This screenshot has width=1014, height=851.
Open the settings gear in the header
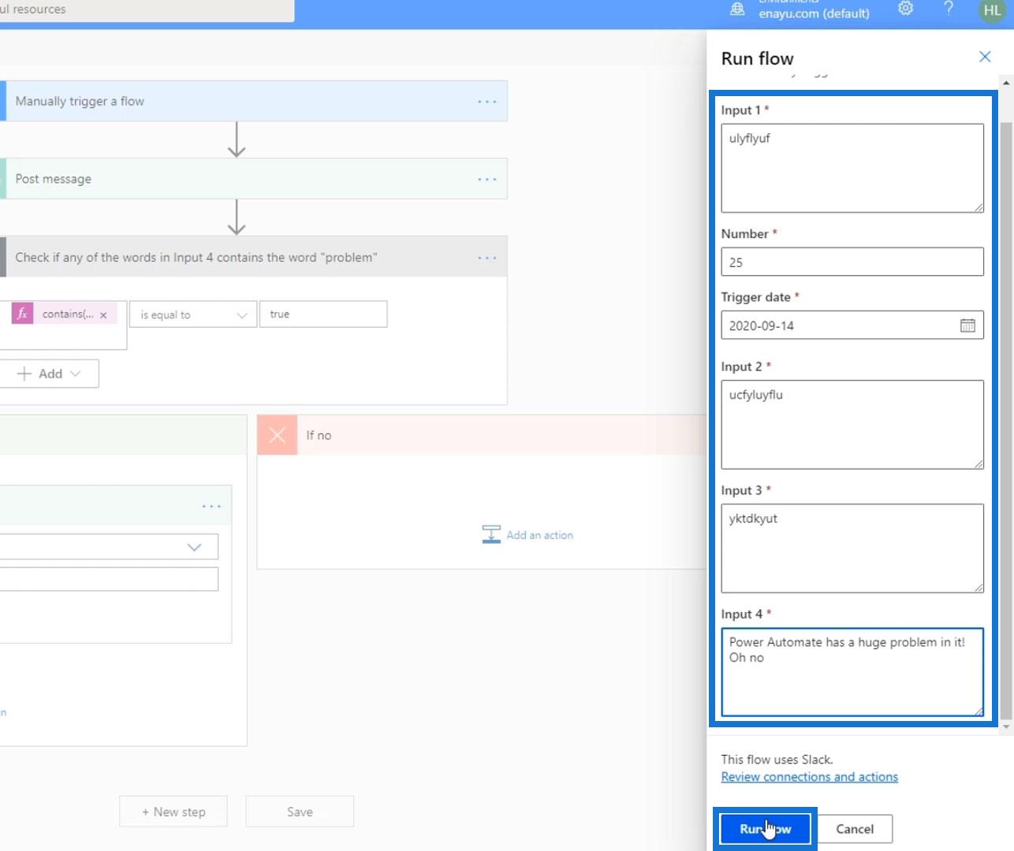905,9
